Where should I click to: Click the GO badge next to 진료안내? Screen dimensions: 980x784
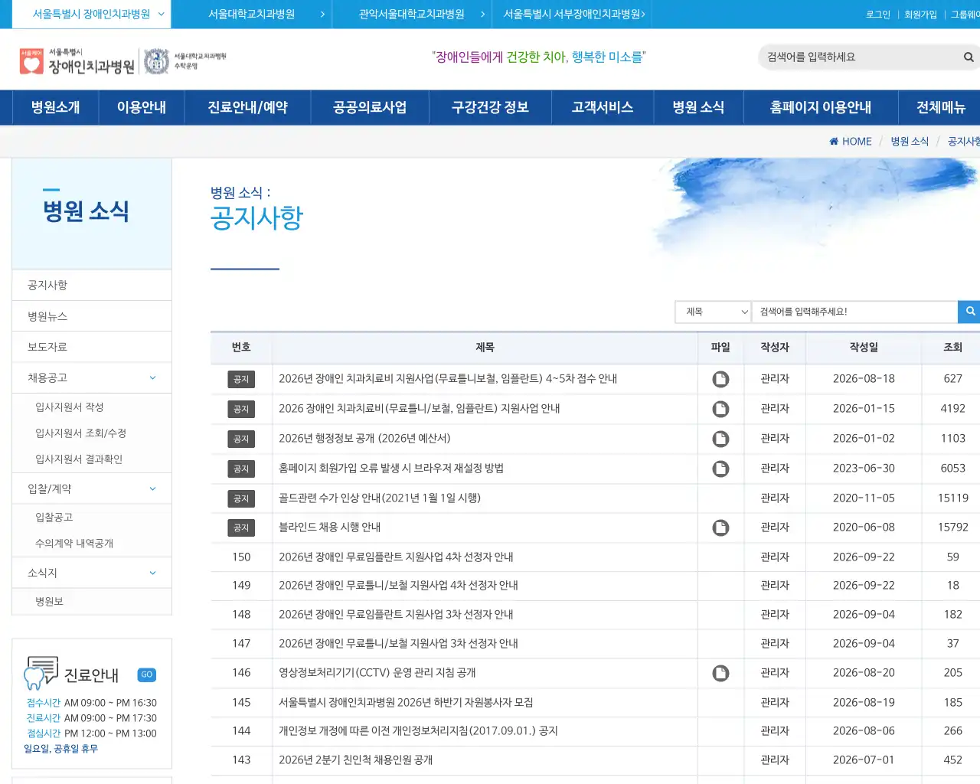[147, 675]
